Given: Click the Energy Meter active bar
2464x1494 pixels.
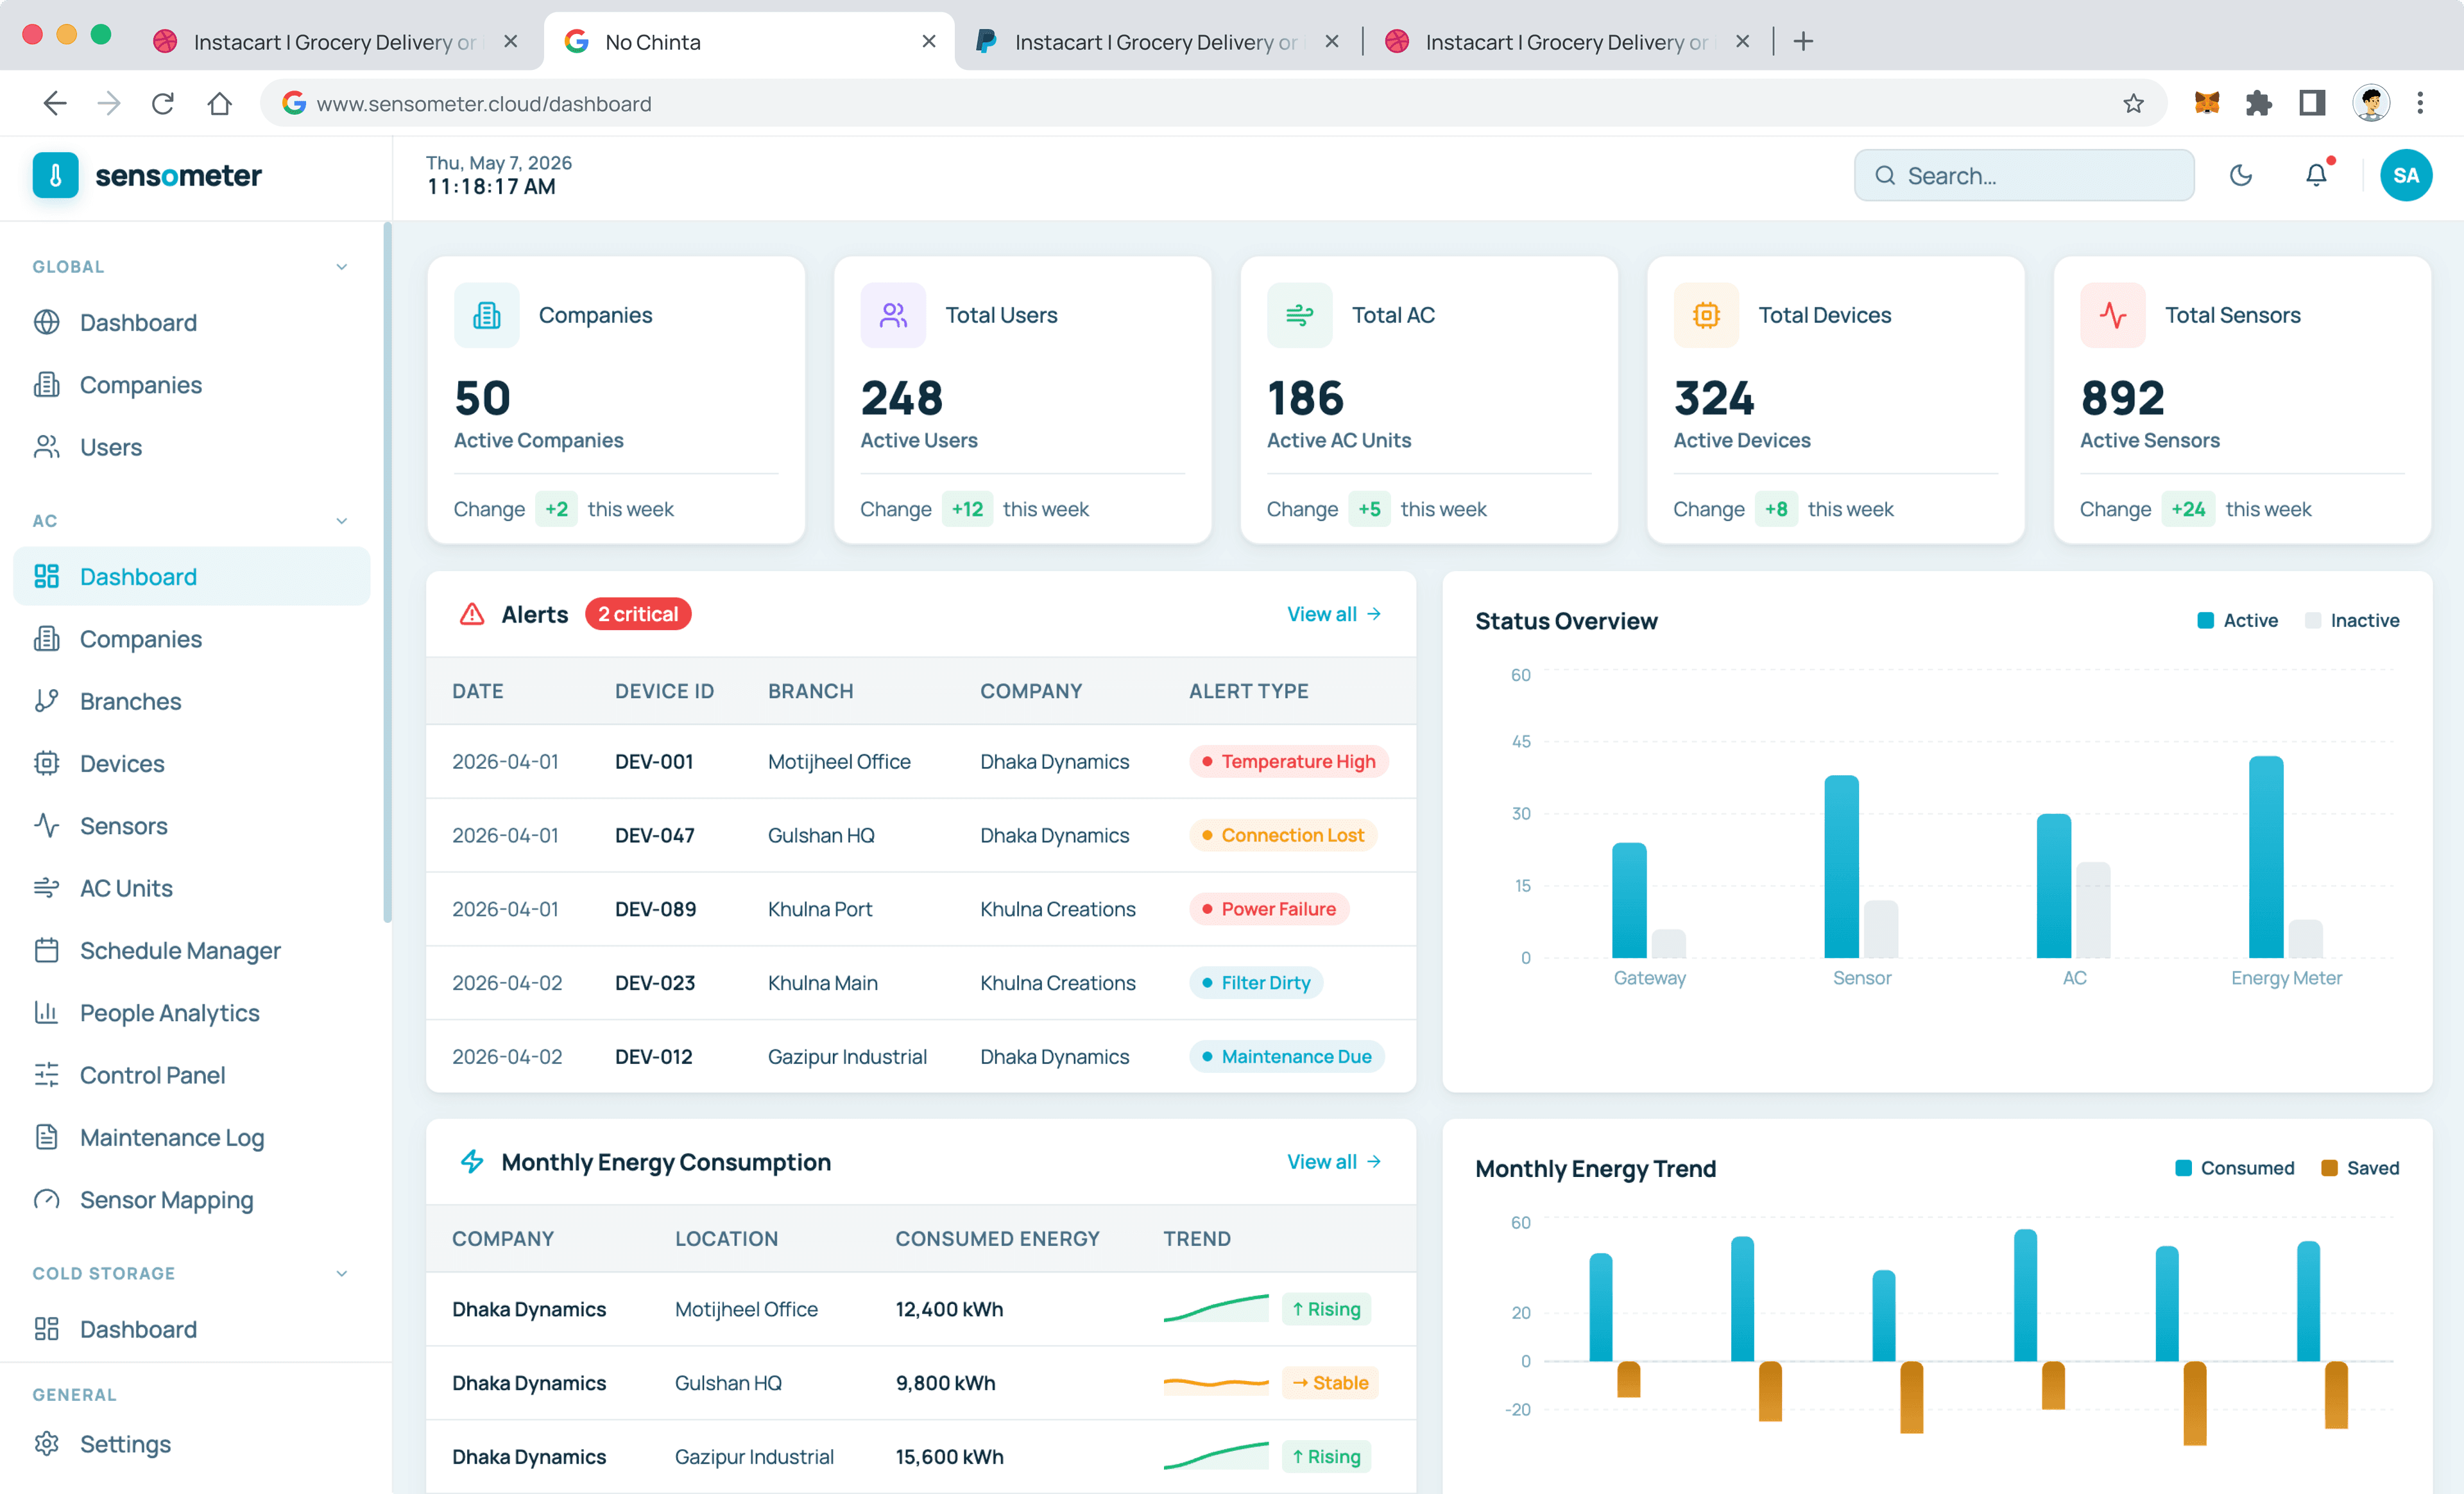Looking at the screenshot, I should tap(2266, 857).
